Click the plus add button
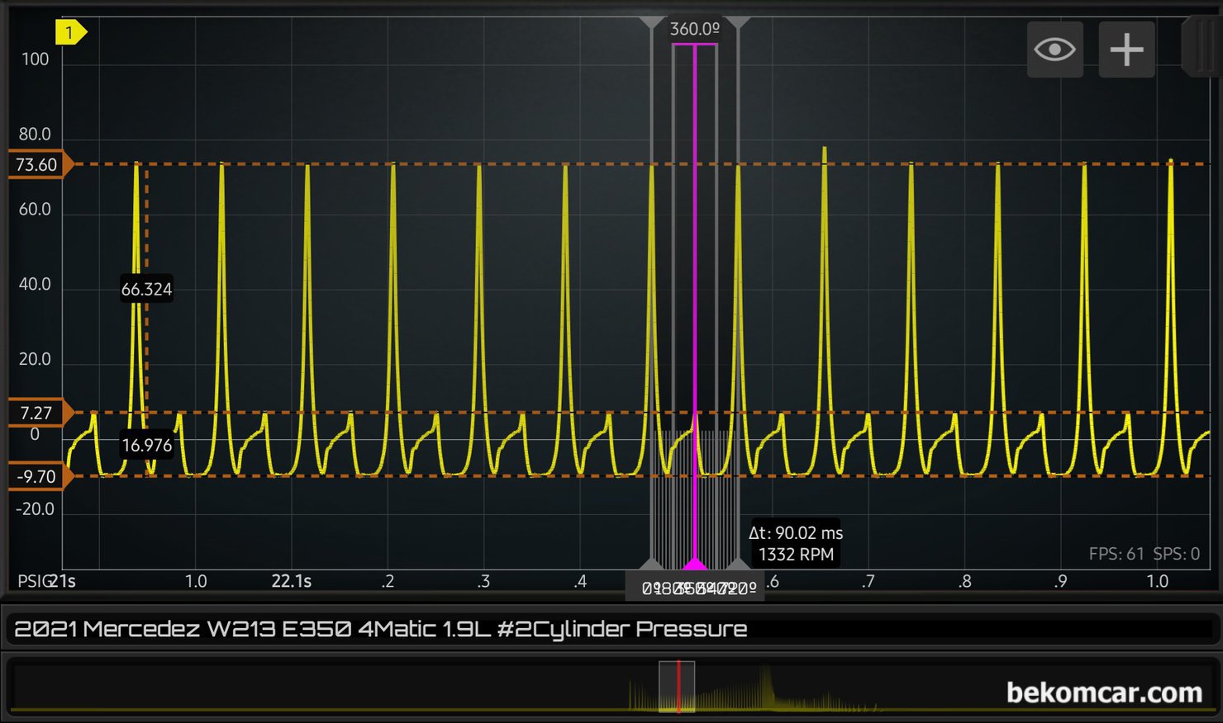Viewport: 1223px width, 723px height. pos(1126,50)
